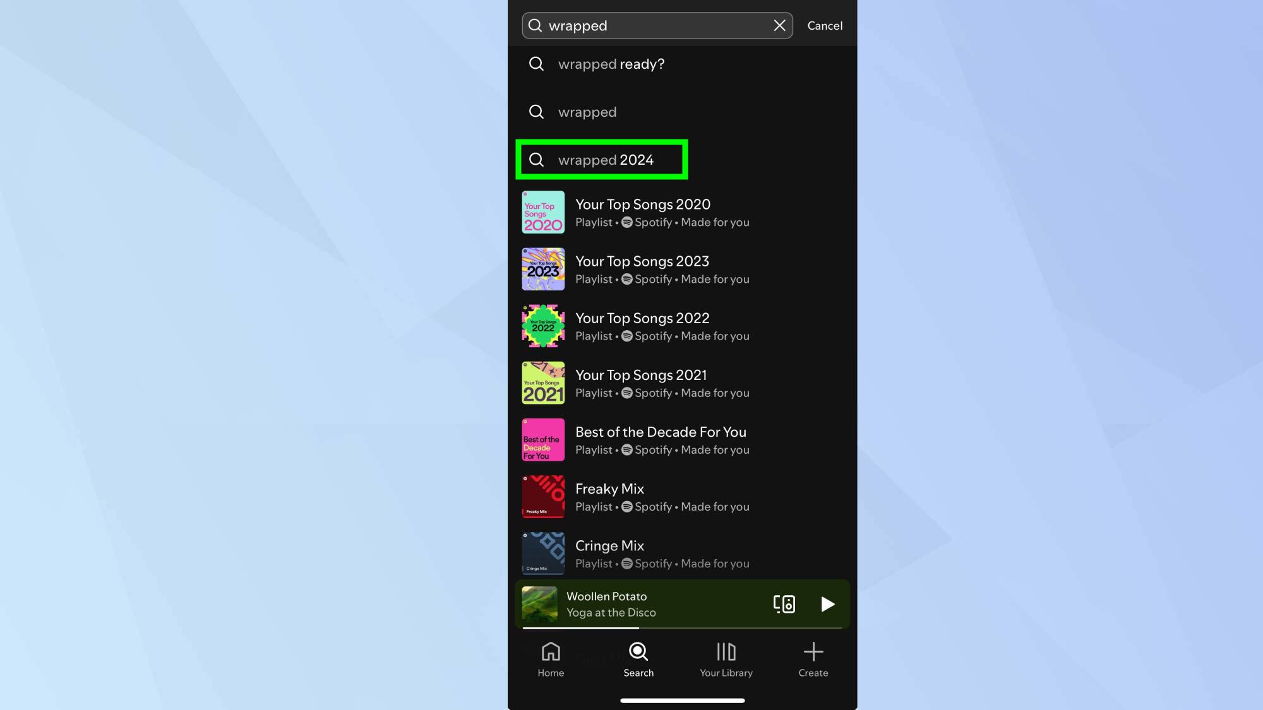Tap the magnifying glass beside 'wrapped 2024'

point(536,160)
